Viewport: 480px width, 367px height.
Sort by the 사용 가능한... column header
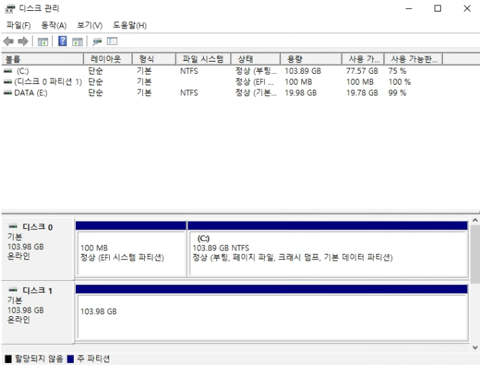click(x=413, y=59)
